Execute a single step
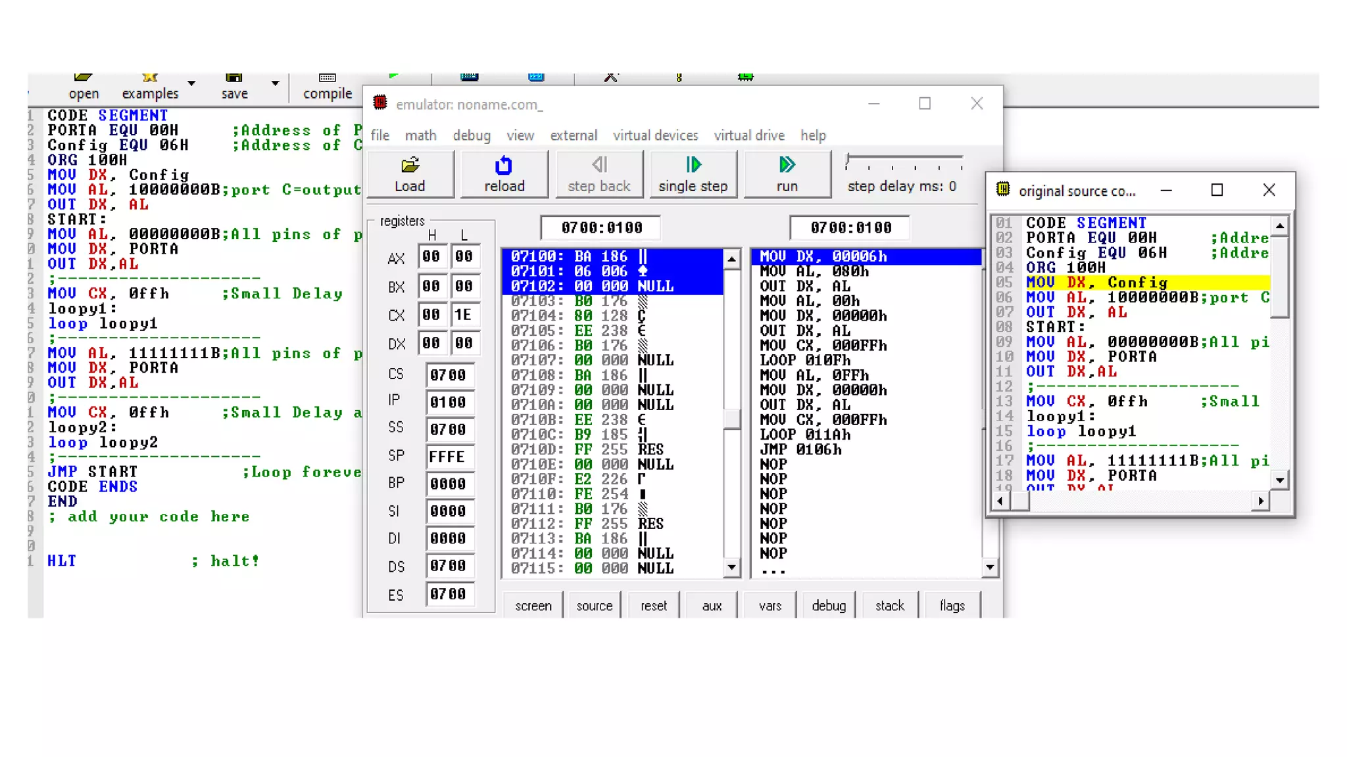Viewport: 1347px width, 757px height. tap(693, 174)
